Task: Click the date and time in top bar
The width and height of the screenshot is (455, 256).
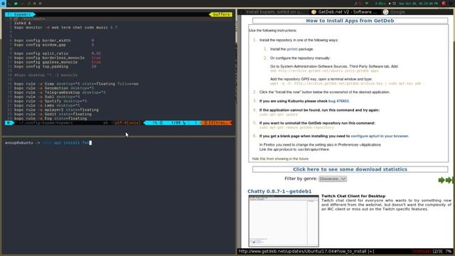Action: [x=419, y=4]
